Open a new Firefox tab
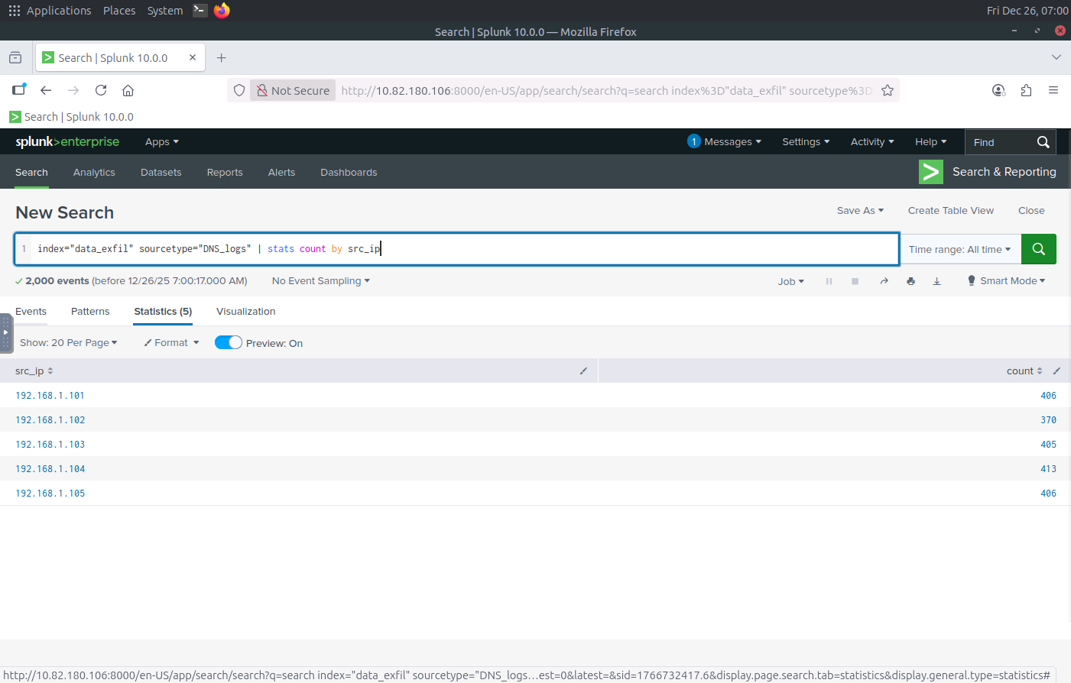Screen dimensions: 1071x683 pyautogui.click(x=221, y=58)
